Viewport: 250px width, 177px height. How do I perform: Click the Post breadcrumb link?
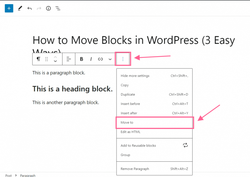point(8,175)
